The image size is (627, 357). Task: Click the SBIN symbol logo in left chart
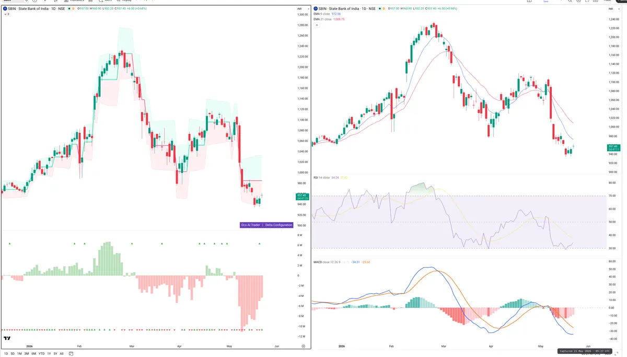[5, 9]
